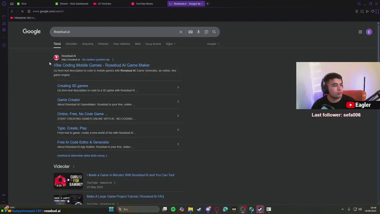Viewport: 380px width, 214px height.
Task: Open new browser tab with plus
Action: [x=208, y=4]
